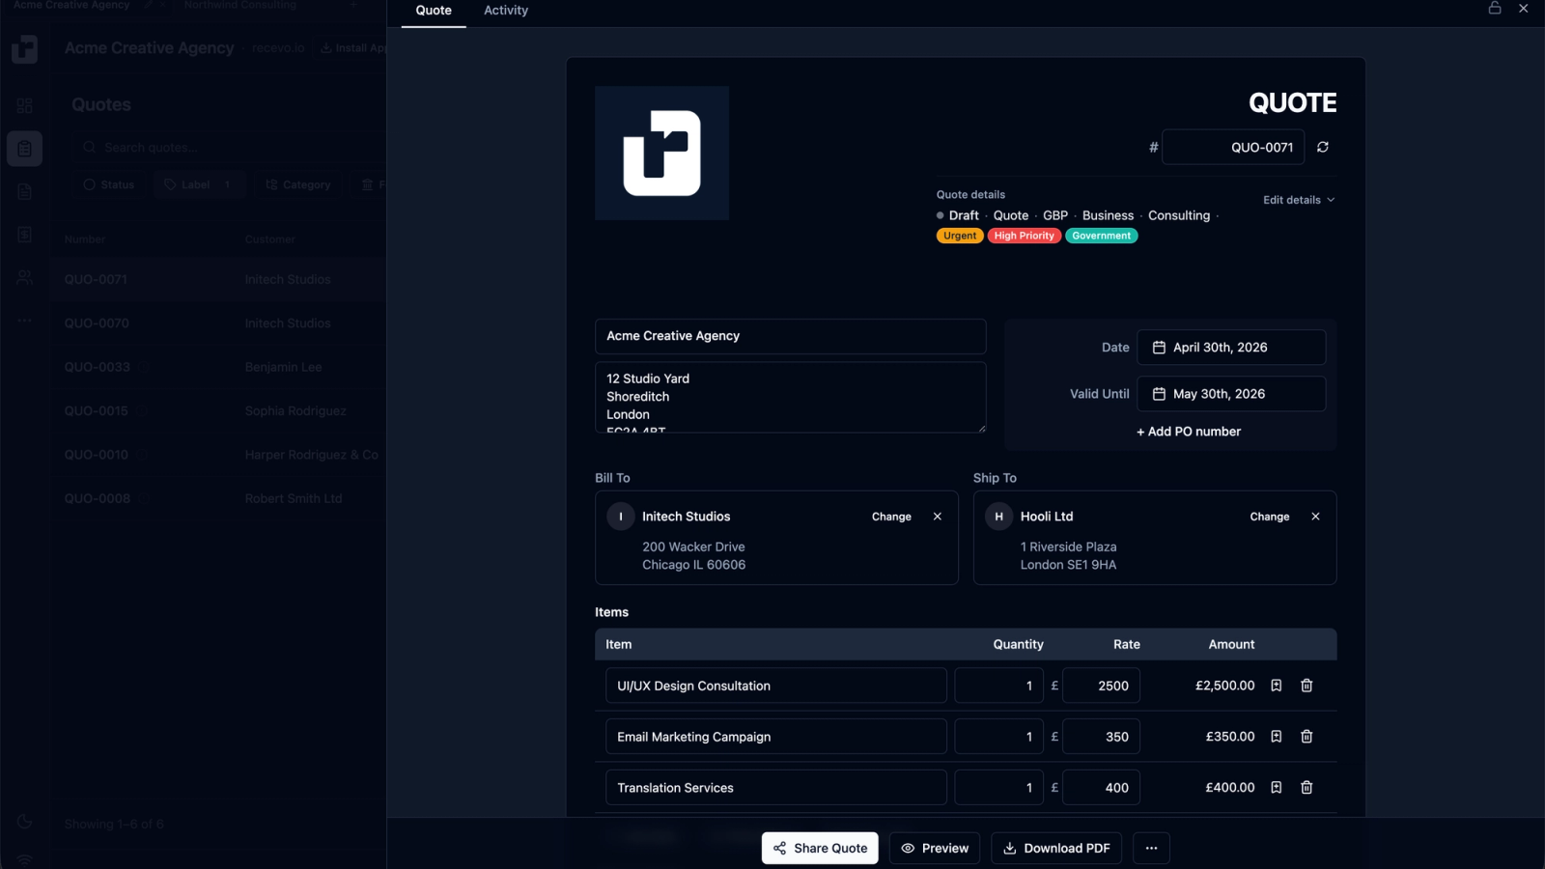Screen dimensions: 1545x869
Task: Click the Government label tag
Action: [1101, 236]
